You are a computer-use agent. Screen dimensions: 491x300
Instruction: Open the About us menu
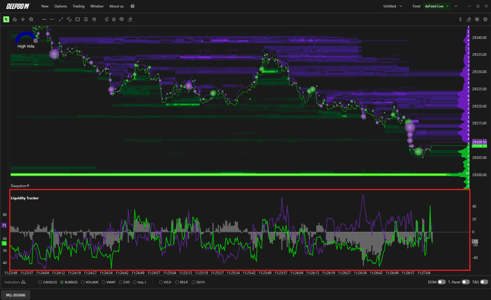coord(117,6)
